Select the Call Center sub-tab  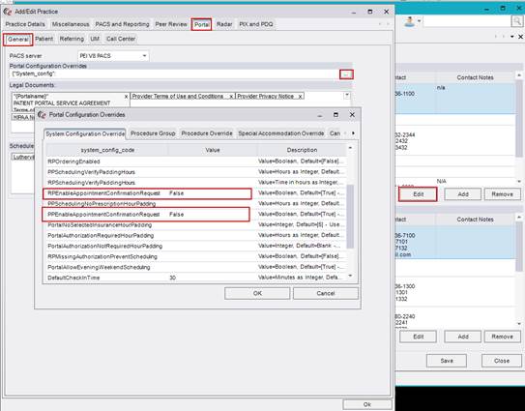[121, 39]
